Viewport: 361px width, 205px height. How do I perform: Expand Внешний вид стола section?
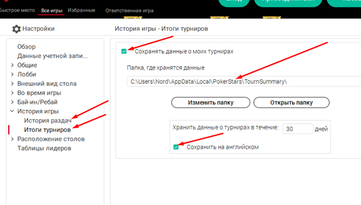[12, 83]
